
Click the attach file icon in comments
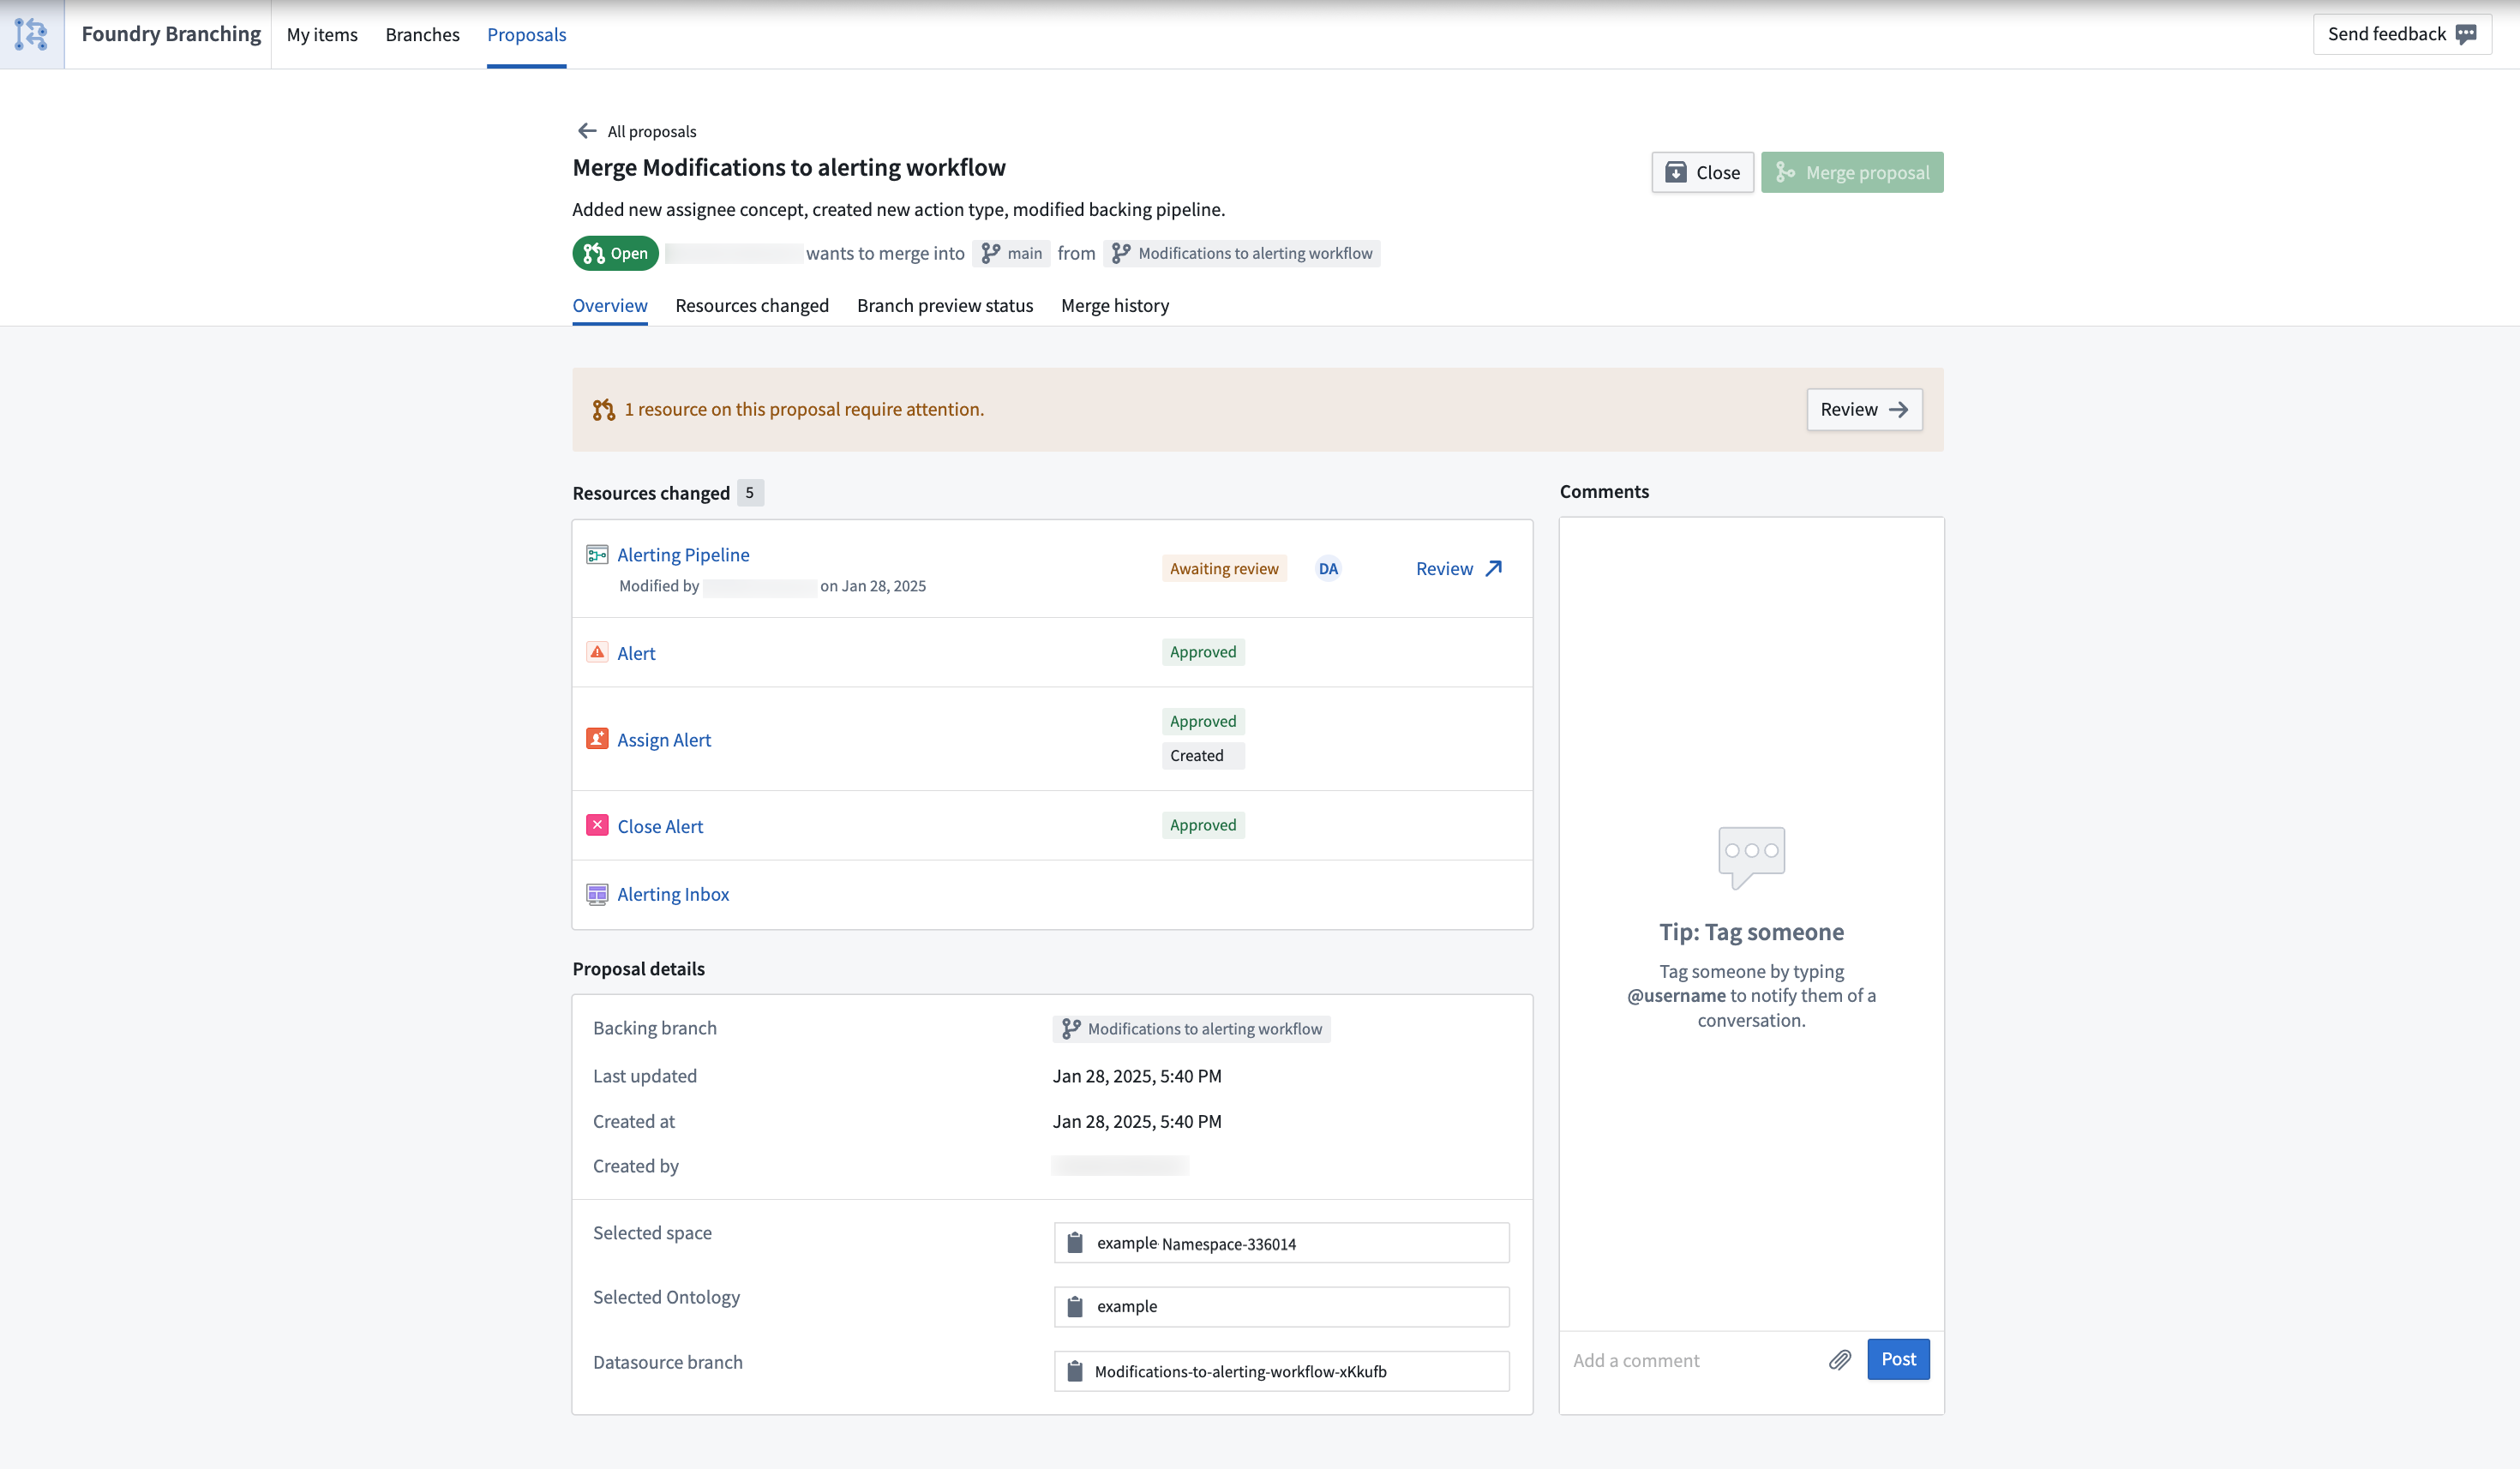(x=1839, y=1358)
